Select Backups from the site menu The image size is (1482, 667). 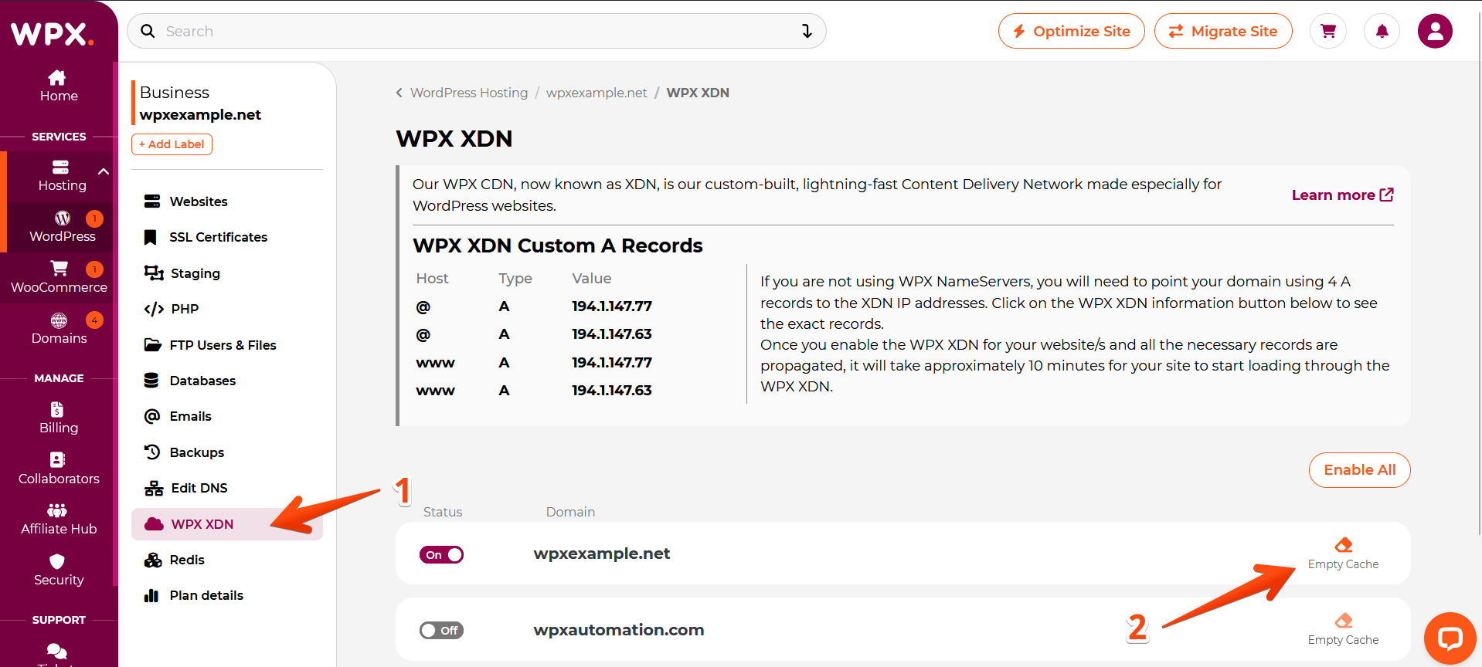tap(196, 452)
